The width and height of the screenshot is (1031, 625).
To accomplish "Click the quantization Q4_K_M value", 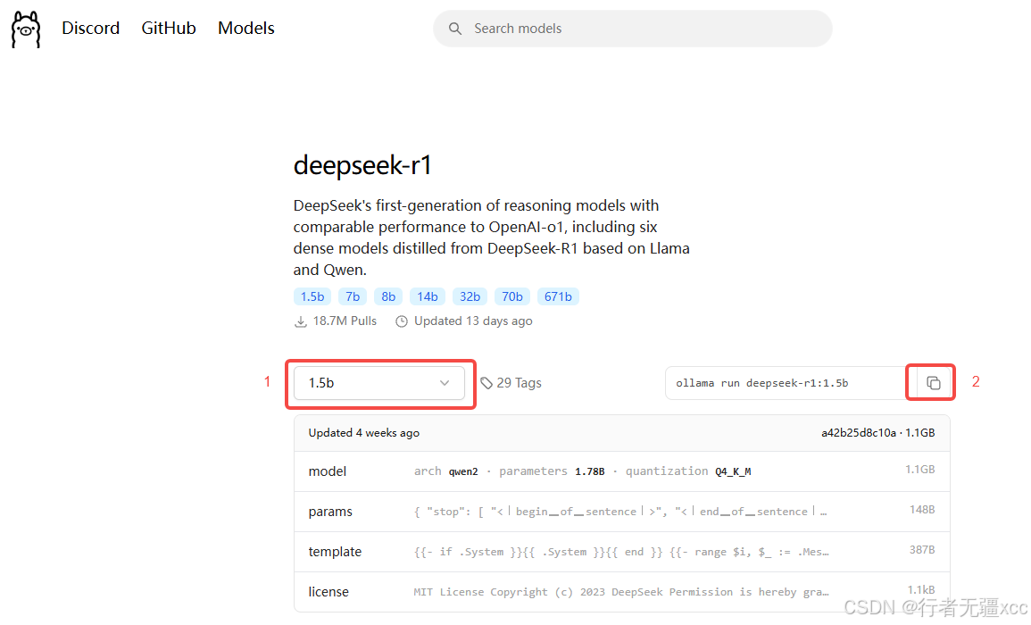I will [x=733, y=471].
